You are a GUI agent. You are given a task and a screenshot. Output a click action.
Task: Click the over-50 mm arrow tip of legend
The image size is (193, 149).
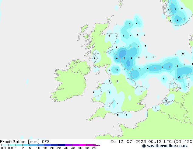click(96, 145)
